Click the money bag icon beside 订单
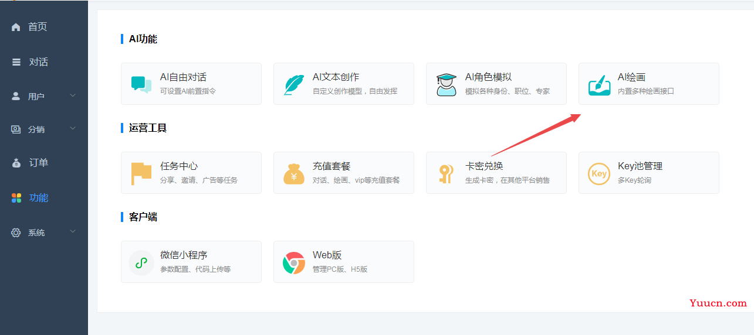 (x=16, y=163)
